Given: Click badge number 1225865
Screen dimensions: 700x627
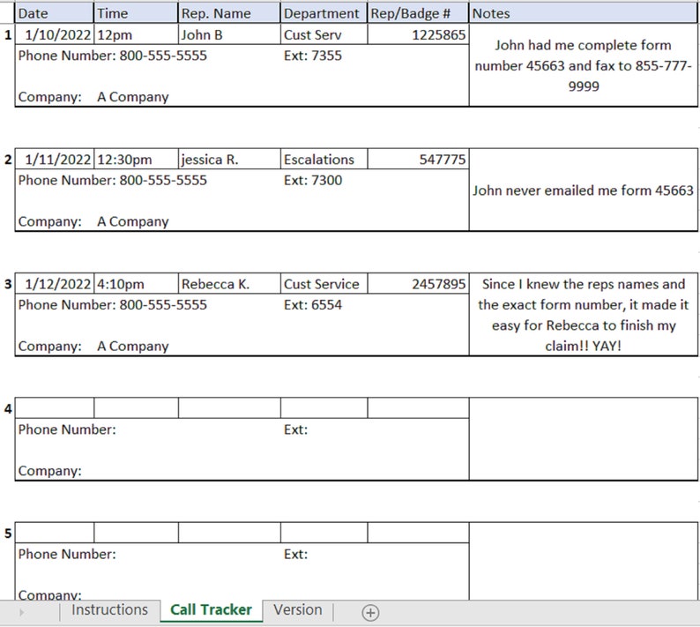Looking at the screenshot, I should coord(418,34).
